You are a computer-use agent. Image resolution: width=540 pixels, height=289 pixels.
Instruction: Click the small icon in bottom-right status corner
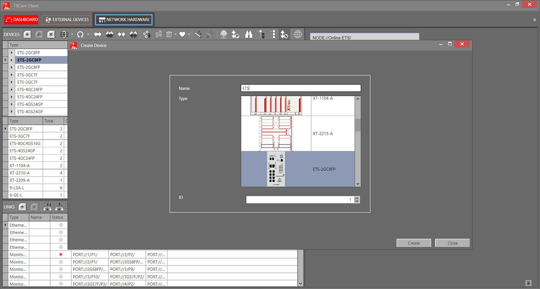pyautogui.click(x=528, y=283)
